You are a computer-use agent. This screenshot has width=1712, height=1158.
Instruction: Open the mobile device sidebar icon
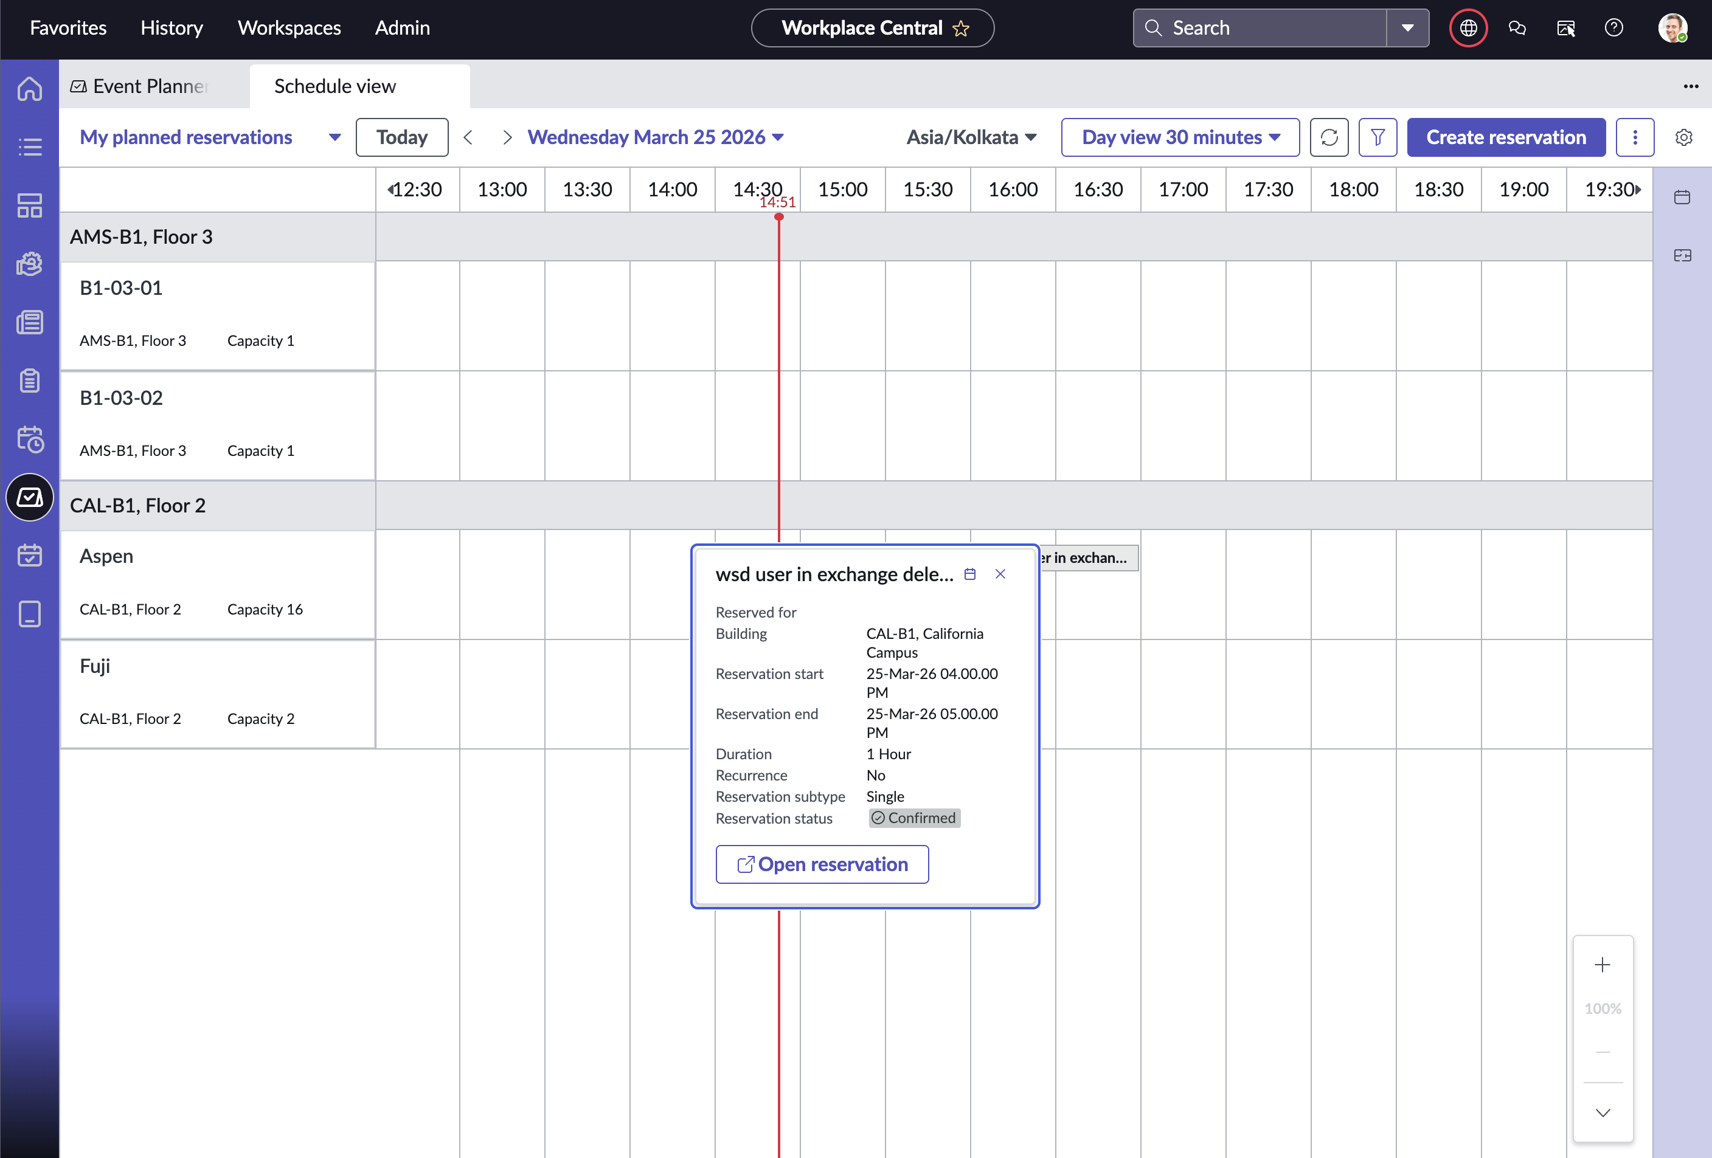click(x=29, y=613)
